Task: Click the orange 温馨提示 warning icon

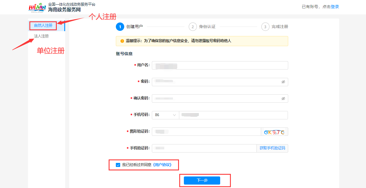Action: coord(122,41)
